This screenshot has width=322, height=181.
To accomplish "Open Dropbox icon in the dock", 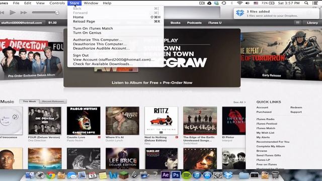I will [228, 175].
